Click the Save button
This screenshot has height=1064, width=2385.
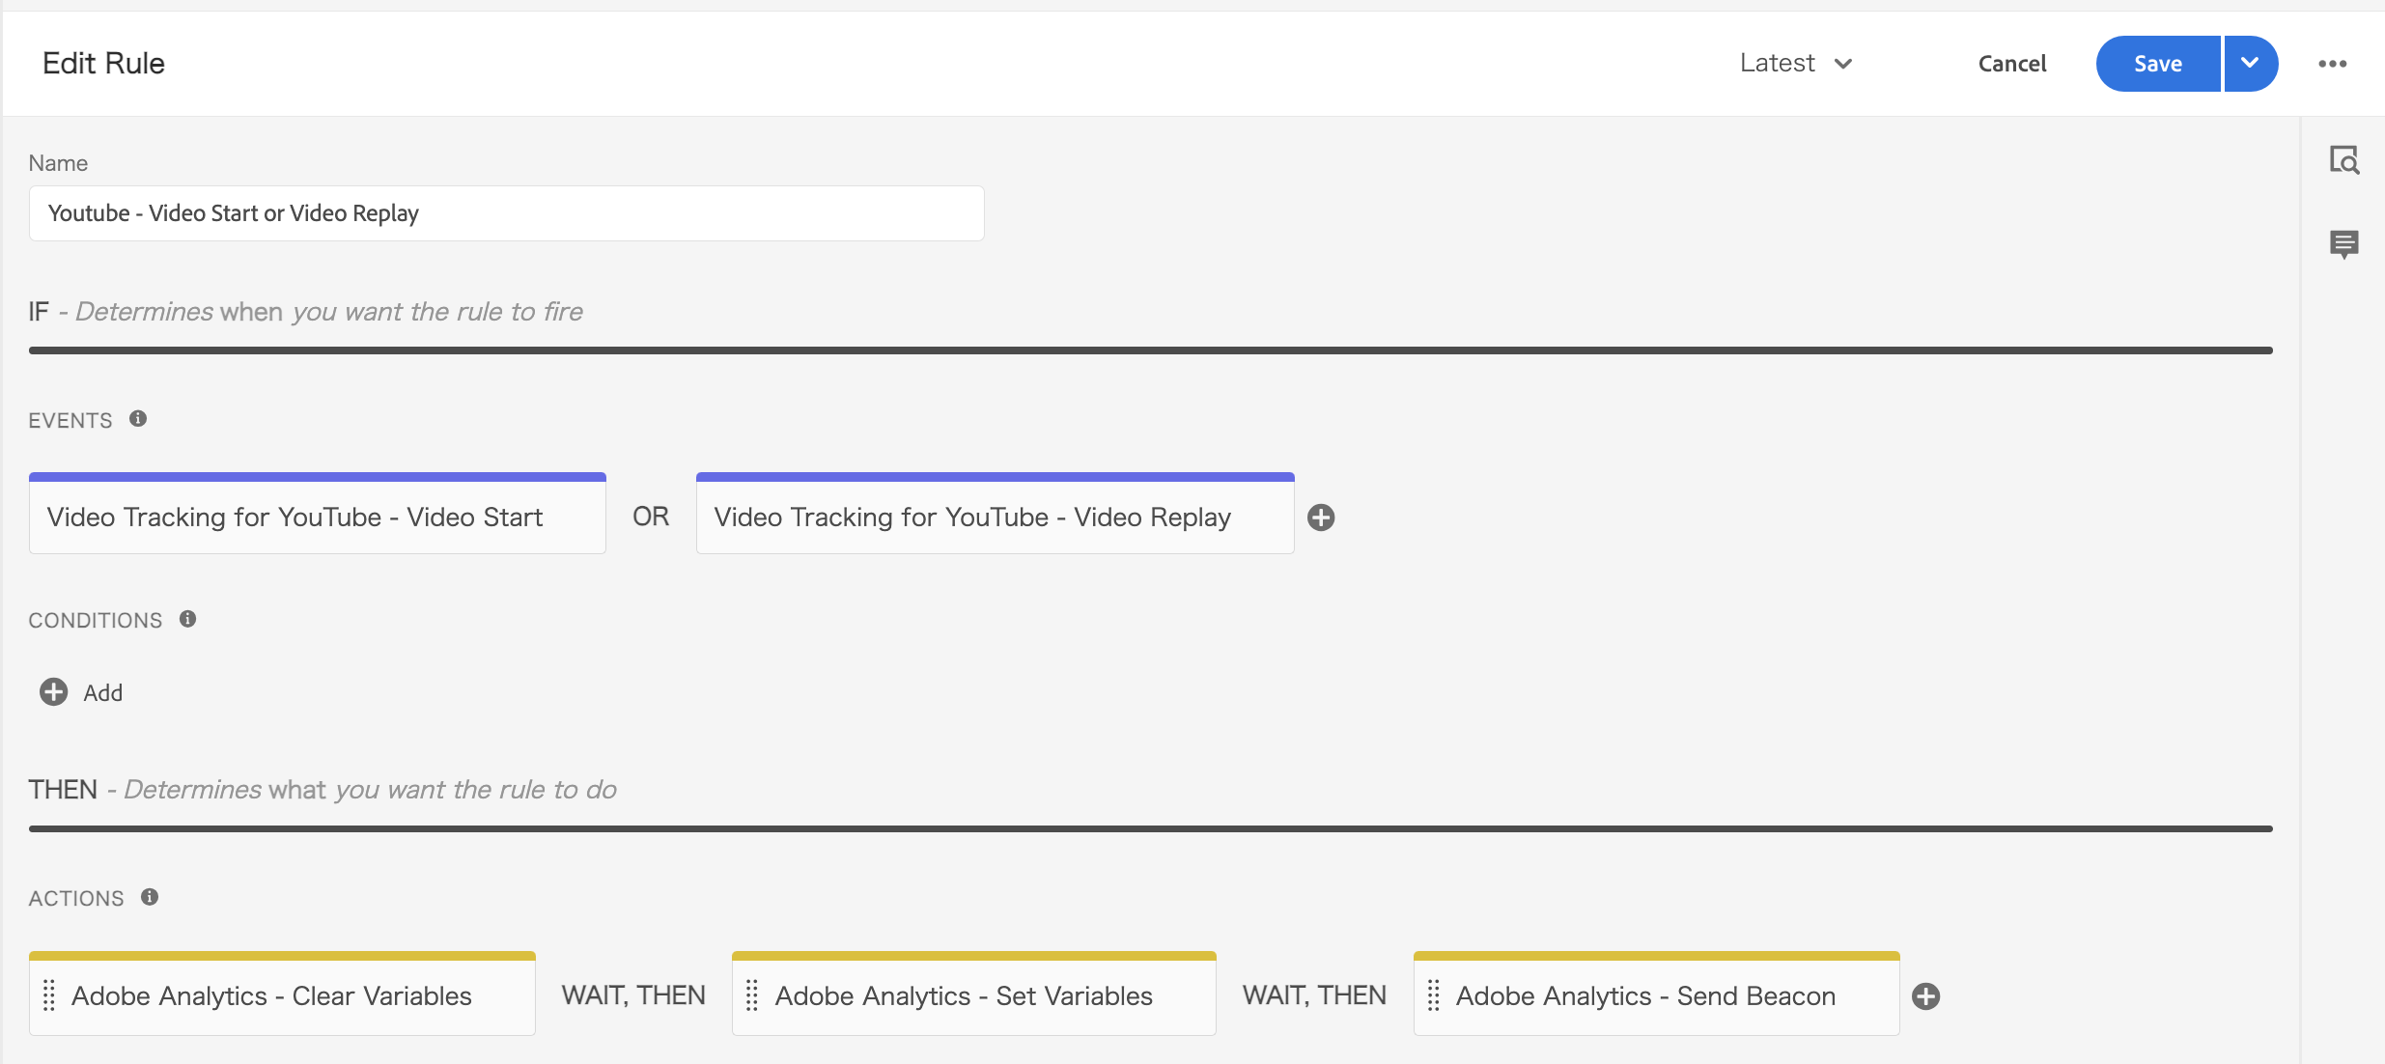2158,64
